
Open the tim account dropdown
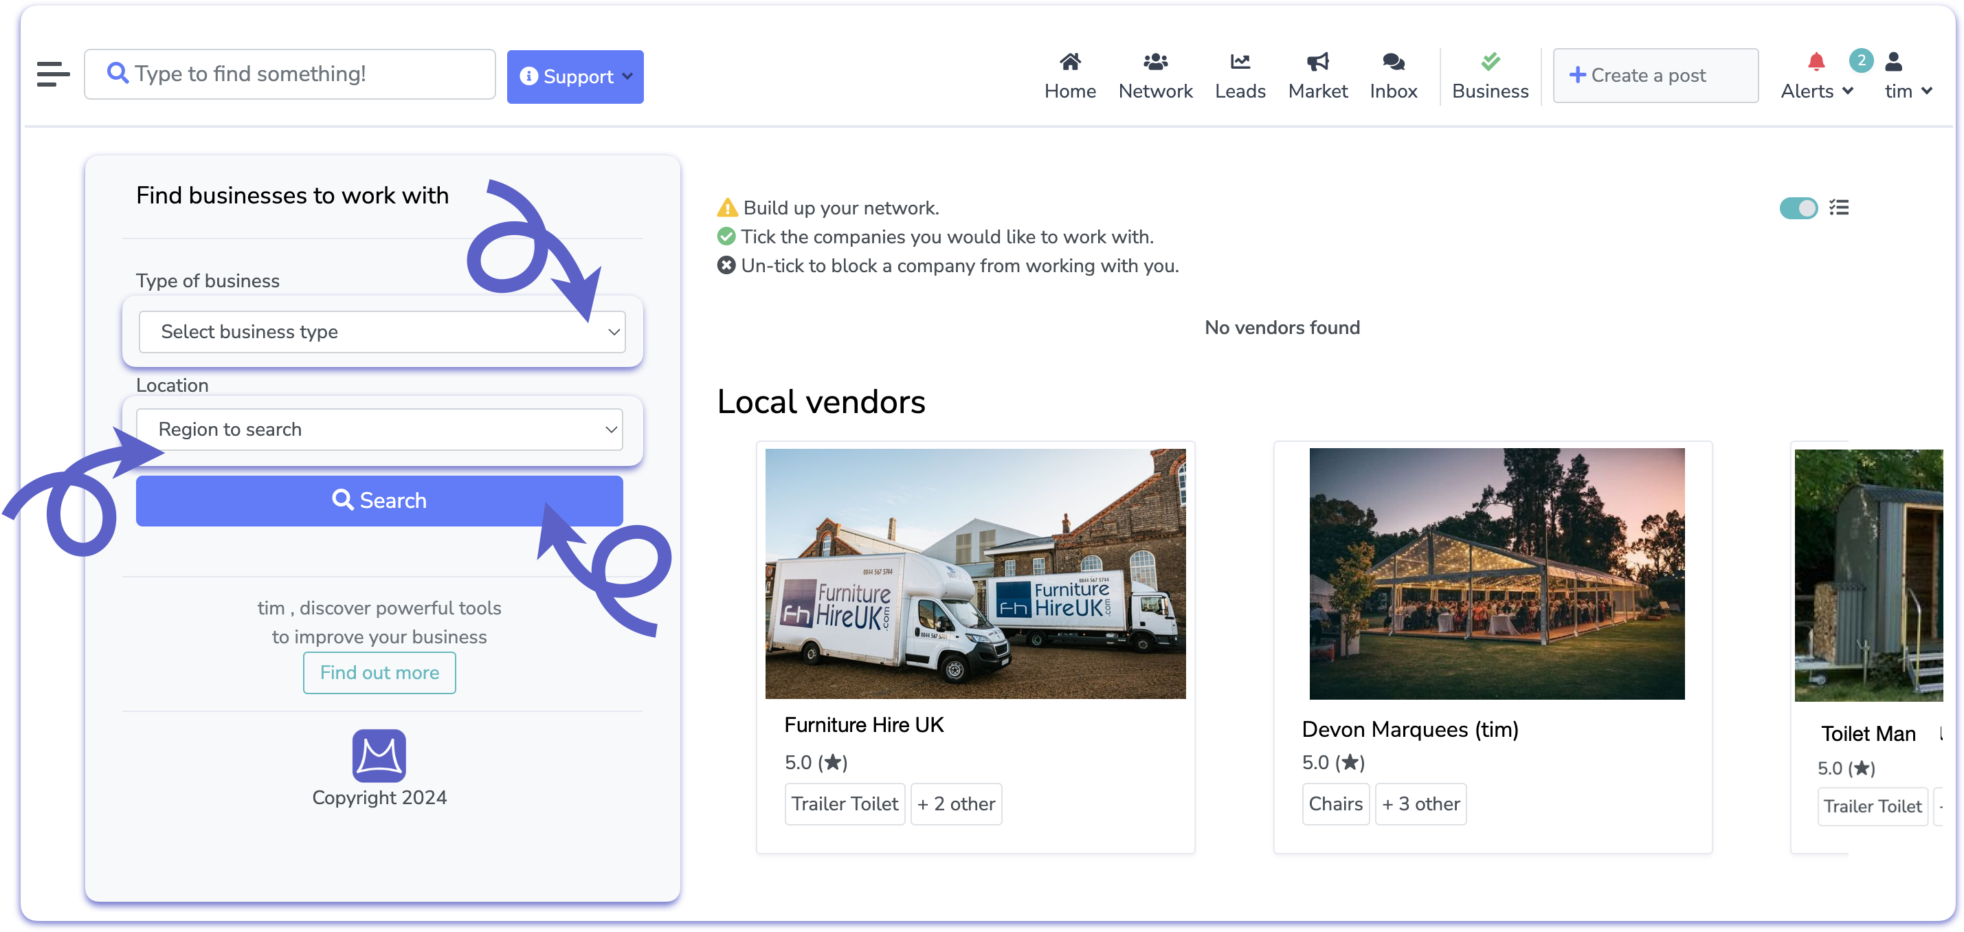tap(1908, 91)
